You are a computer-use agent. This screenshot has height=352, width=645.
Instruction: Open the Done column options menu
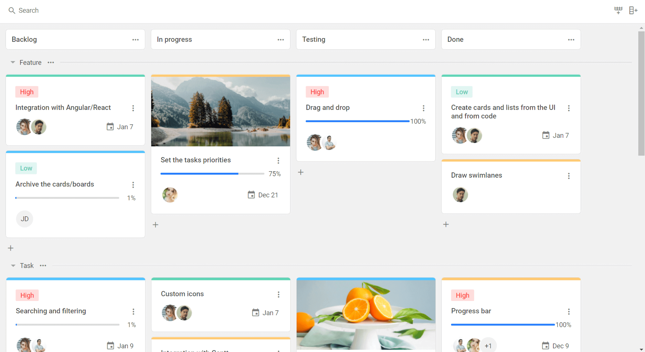(x=571, y=40)
